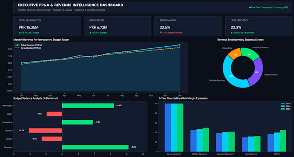Open the Gross Profit KPI card
The image size is (294, 157).
[117, 26]
